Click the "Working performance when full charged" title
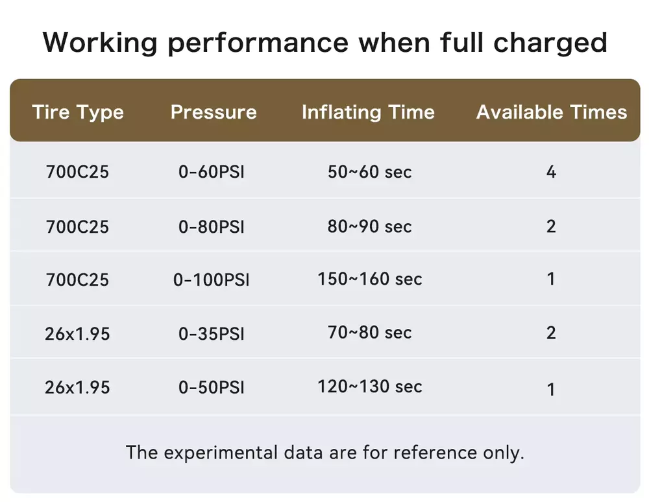 click(x=324, y=42)
